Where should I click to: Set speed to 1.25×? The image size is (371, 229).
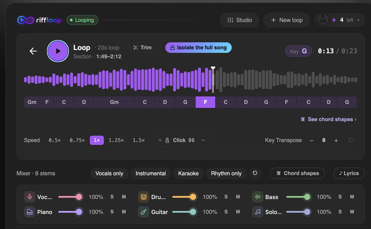pos(116,140)
